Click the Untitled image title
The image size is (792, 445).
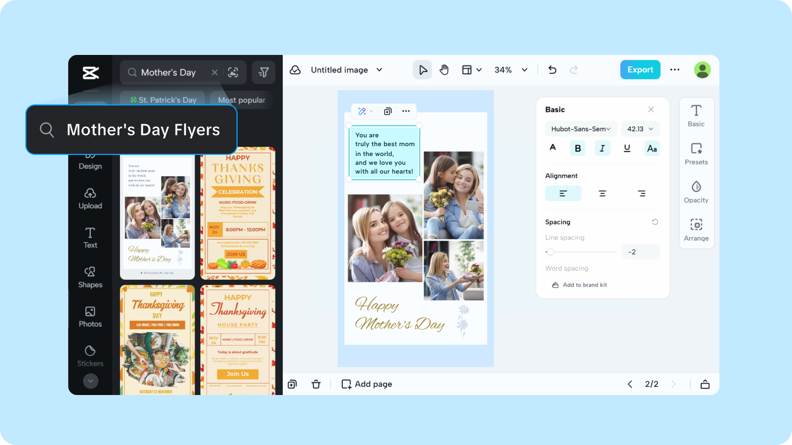tap(339, 70)
